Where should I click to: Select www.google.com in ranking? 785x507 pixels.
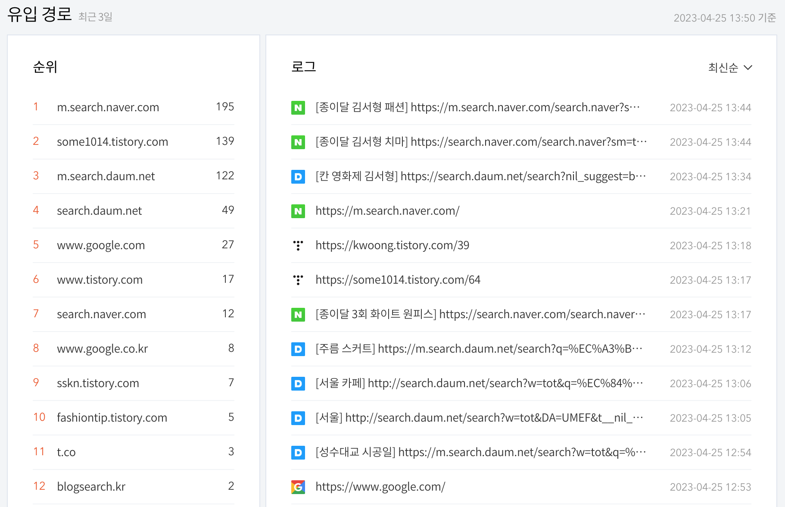[101, 245]
